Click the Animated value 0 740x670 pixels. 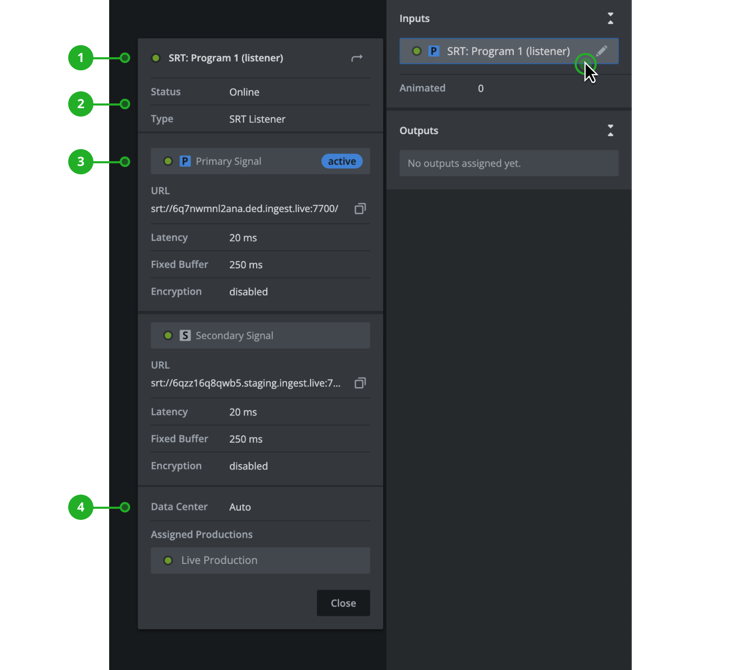[x=481, y=89]
